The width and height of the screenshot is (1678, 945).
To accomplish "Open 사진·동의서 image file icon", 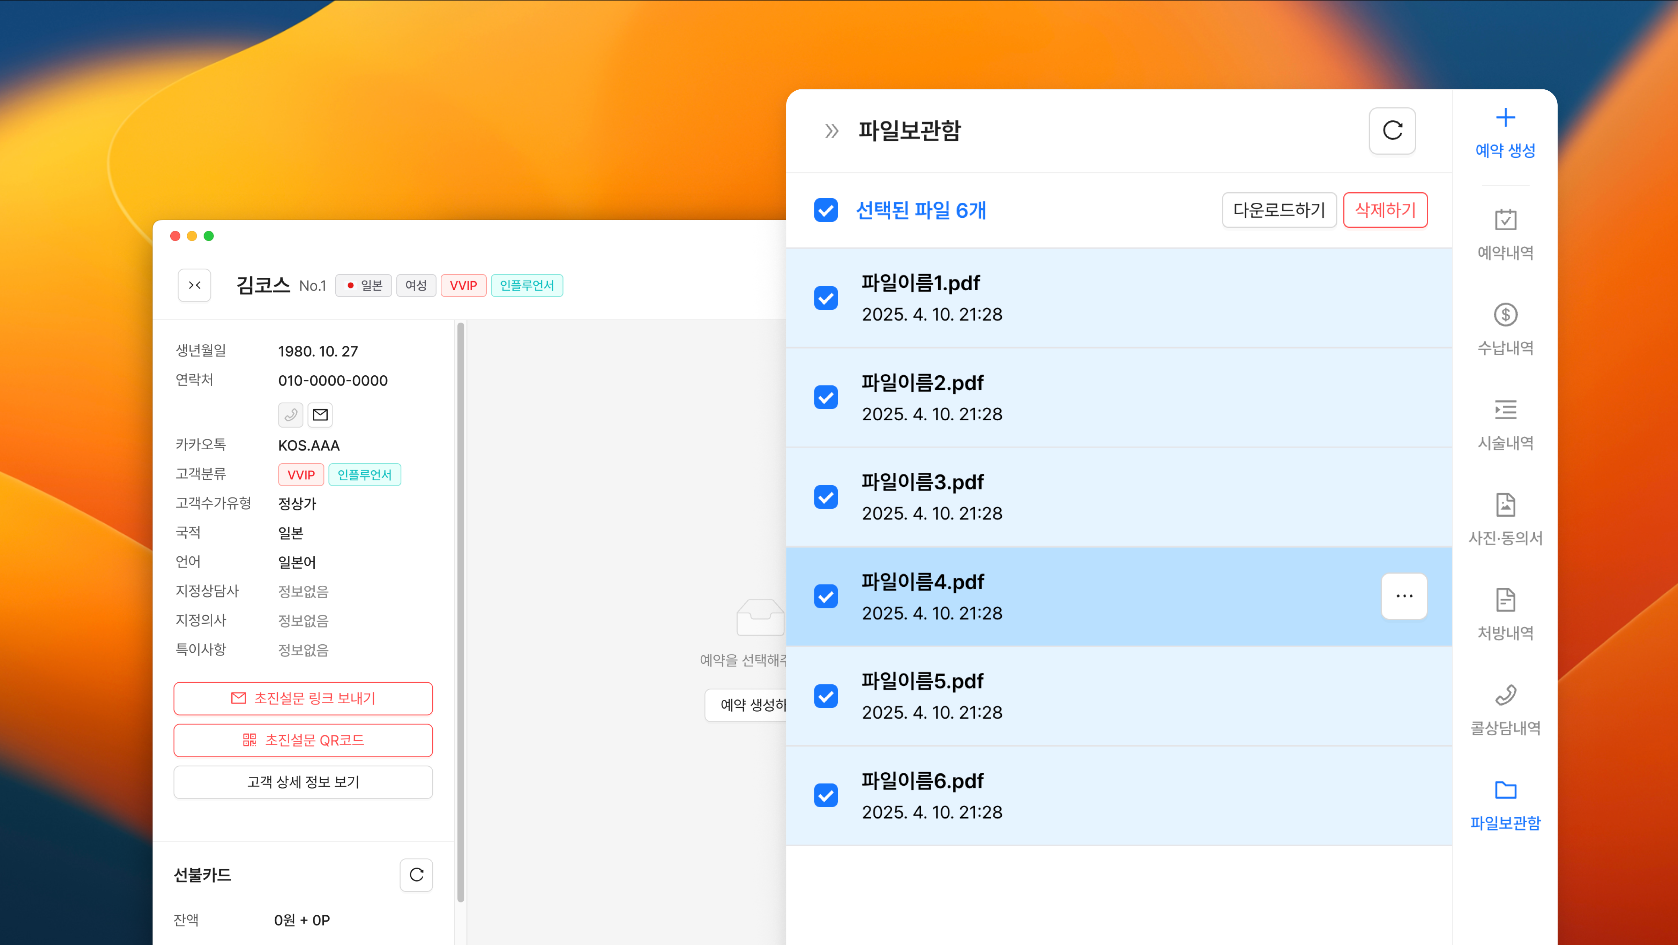I will coord(1505,505).
